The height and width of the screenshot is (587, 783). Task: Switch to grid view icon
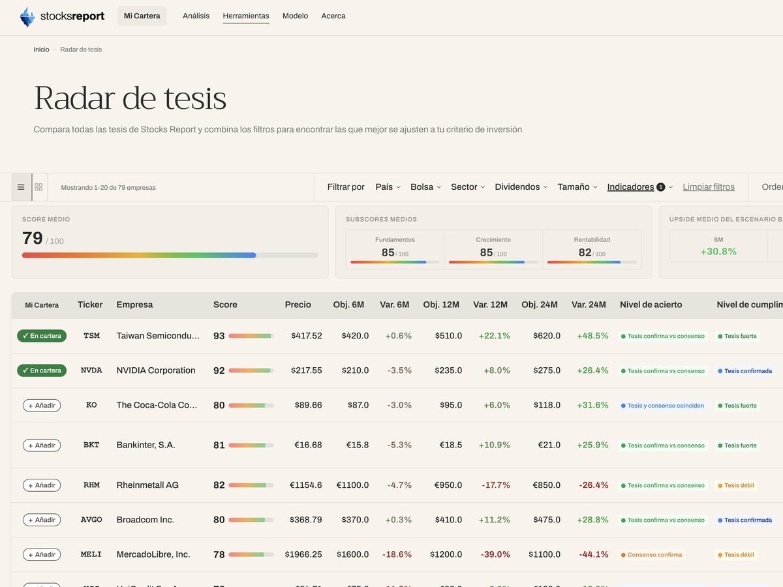[38, 187]
